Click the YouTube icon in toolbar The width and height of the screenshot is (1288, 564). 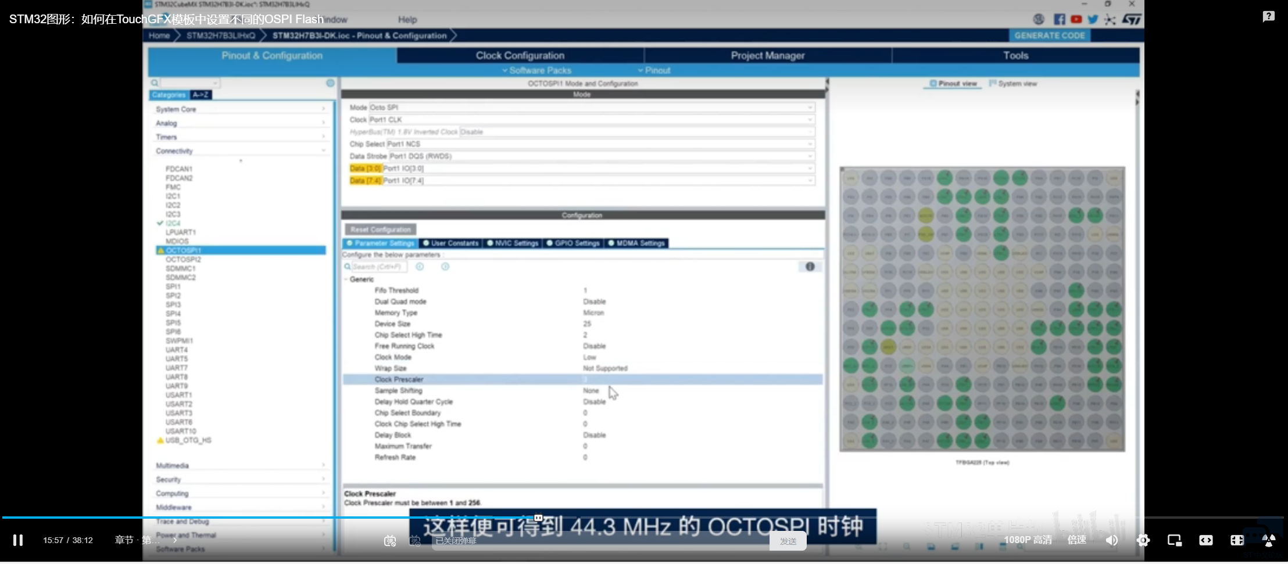(1076, 19)
